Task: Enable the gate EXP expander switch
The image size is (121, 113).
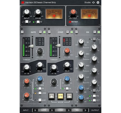Action: coord(40,100)
